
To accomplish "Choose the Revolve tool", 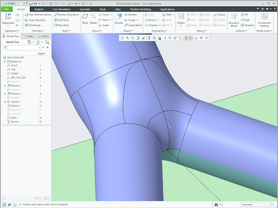I will (130, 15).
